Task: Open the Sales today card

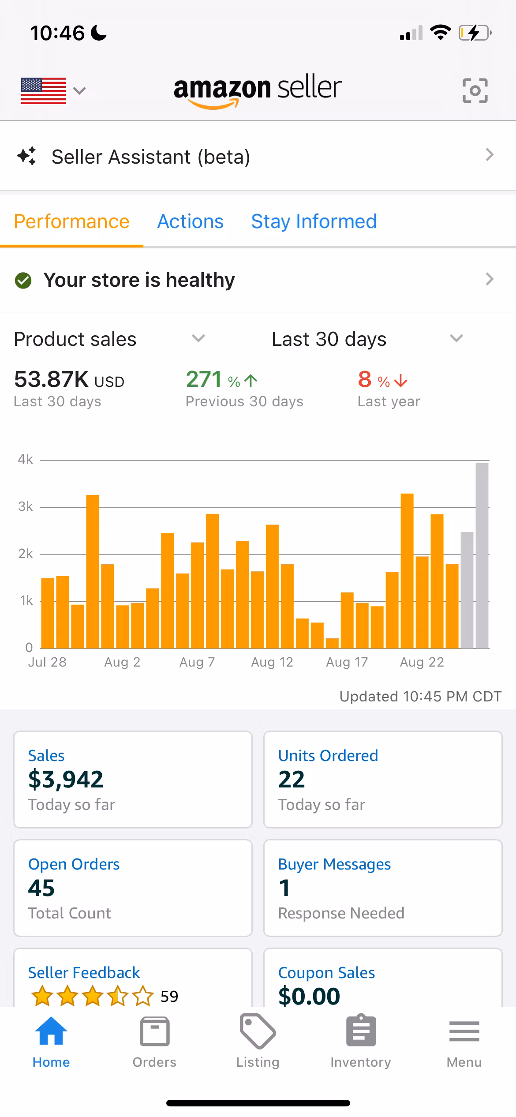Action: pos(133,780)
